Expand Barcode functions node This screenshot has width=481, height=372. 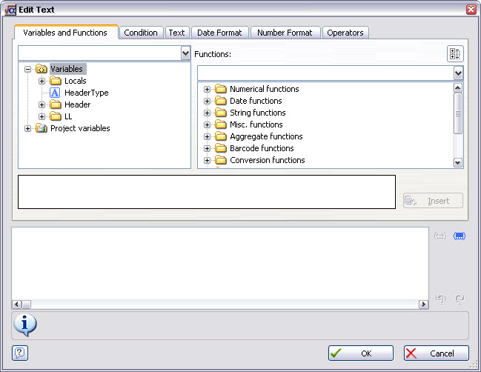207,149
